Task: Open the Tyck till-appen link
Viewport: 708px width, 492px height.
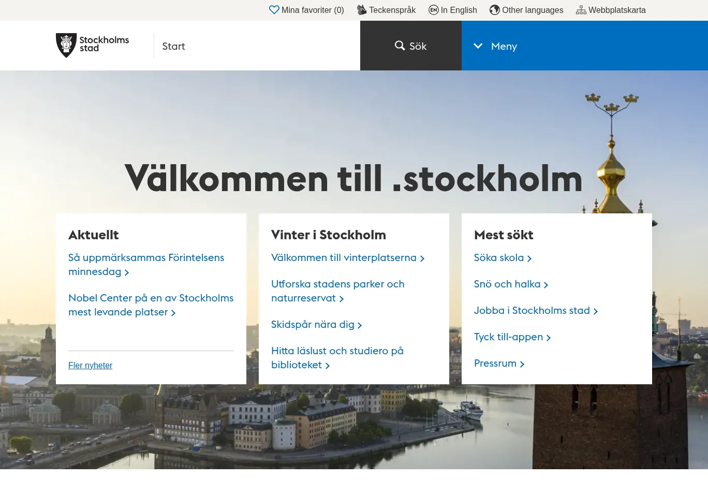Action: (x=508, y=337)
